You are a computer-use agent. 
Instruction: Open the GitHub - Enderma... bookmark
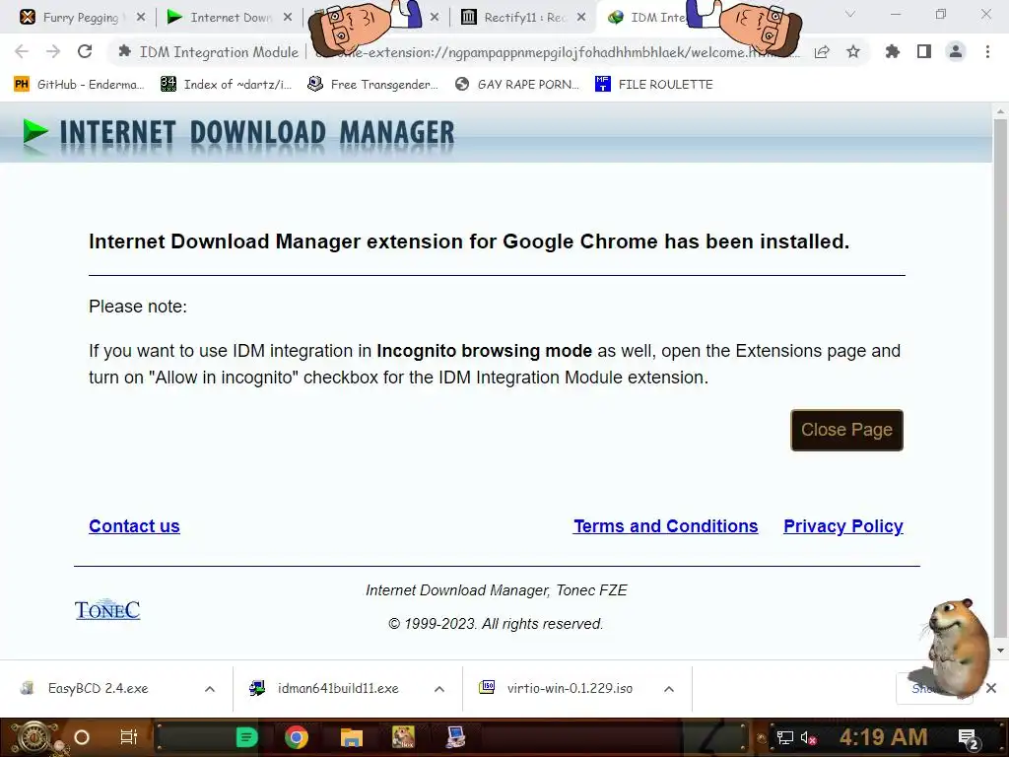[x=79, y=85]
